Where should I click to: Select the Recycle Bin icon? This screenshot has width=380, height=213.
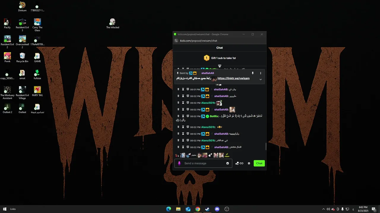click(22, 58)
